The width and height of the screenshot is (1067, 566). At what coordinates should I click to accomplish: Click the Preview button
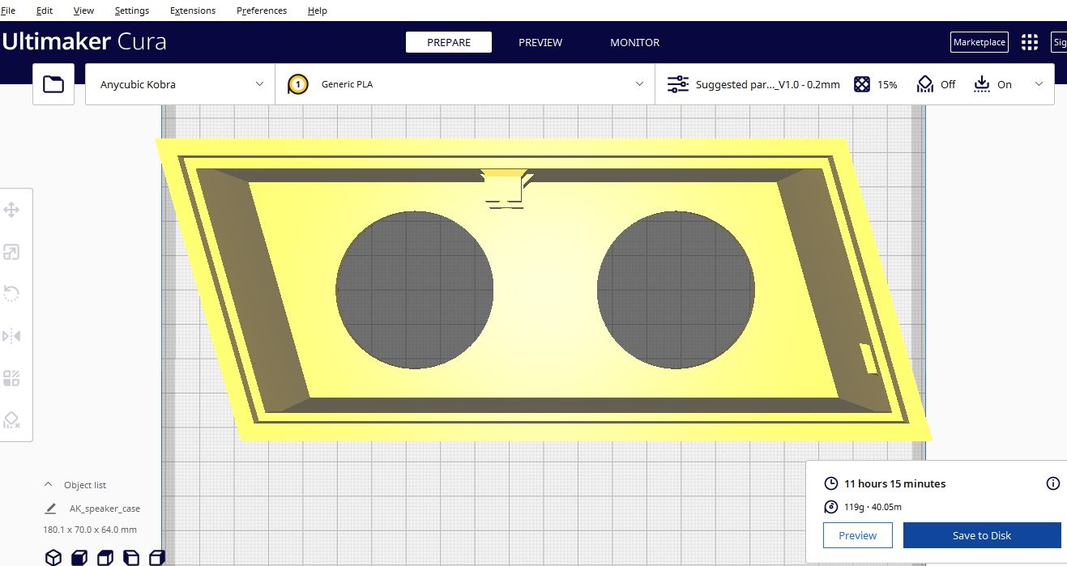(858, 535)
